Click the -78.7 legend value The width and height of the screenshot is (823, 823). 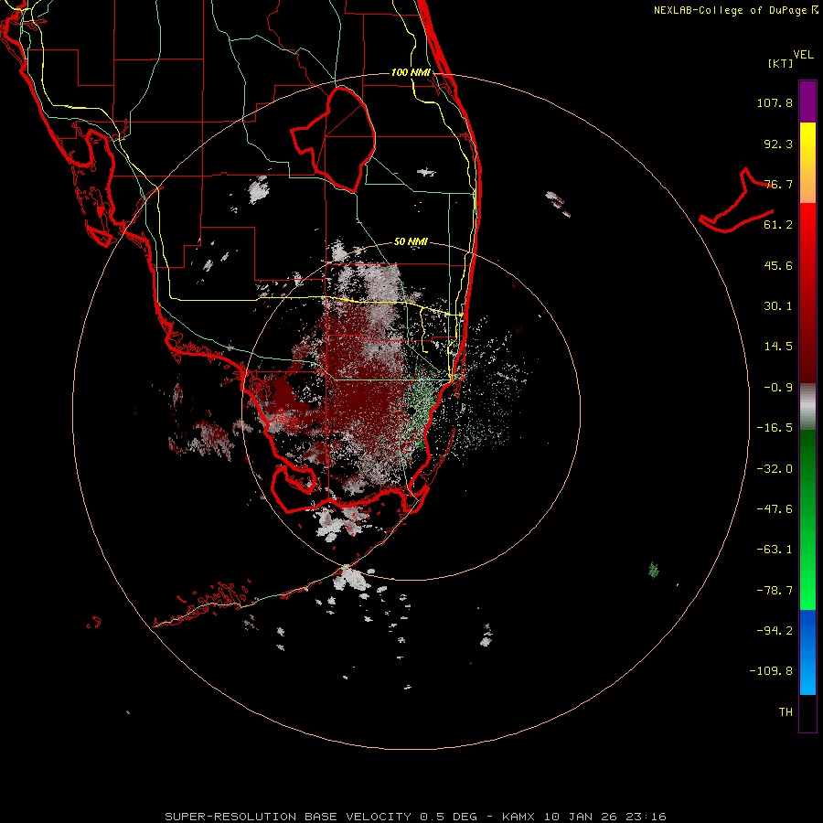tap(775, 591)
